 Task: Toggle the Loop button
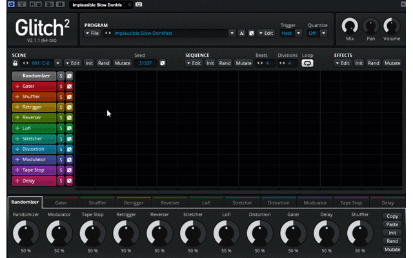[x=307, y=63]
